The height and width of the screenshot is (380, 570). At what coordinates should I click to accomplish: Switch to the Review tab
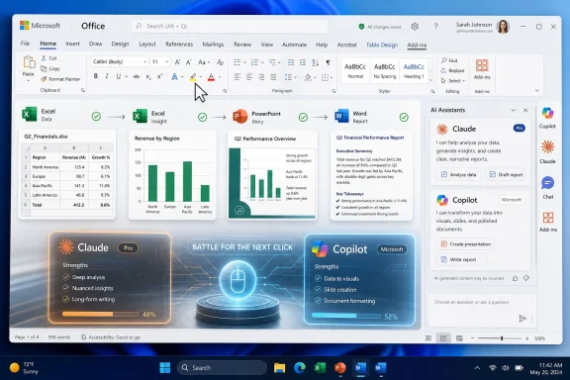click(x=242, y=45)
